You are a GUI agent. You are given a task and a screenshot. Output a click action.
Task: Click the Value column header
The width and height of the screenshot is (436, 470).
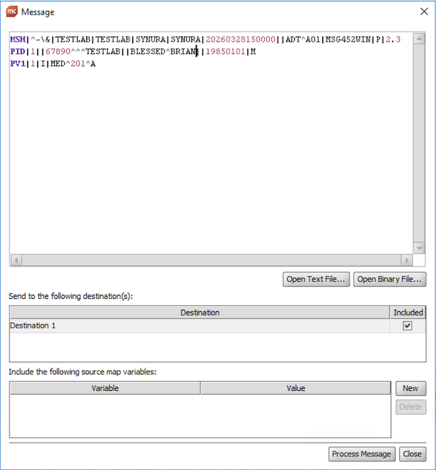(296, 388)
